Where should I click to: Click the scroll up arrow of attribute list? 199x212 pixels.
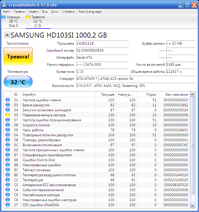(x=192, y=94)
